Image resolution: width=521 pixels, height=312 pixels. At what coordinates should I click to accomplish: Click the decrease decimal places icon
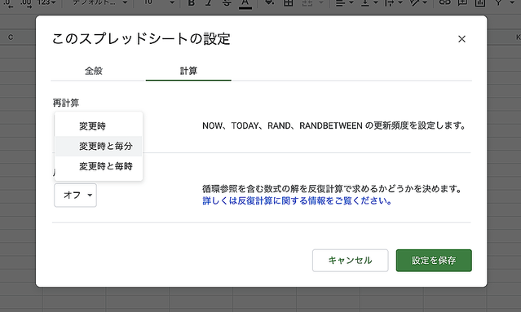point(8,3)
